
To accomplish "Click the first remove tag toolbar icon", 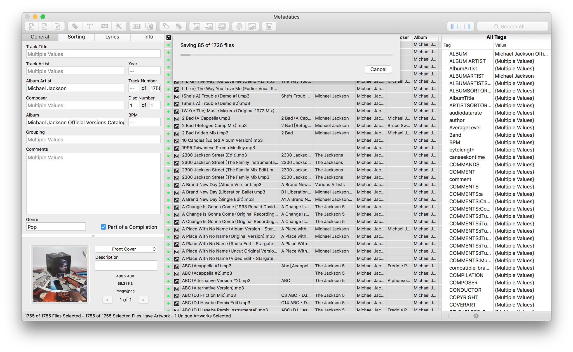I will [x=166, y=27].
